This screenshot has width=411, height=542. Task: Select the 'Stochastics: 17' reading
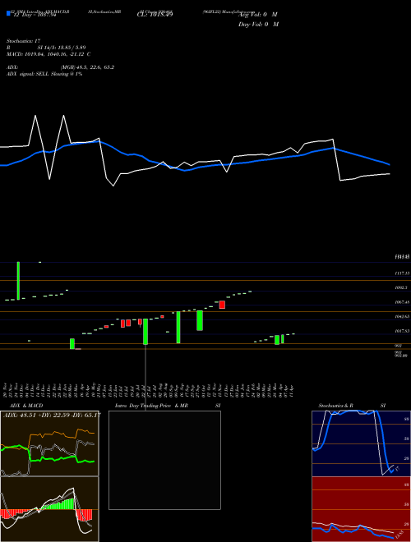point(23,41)
